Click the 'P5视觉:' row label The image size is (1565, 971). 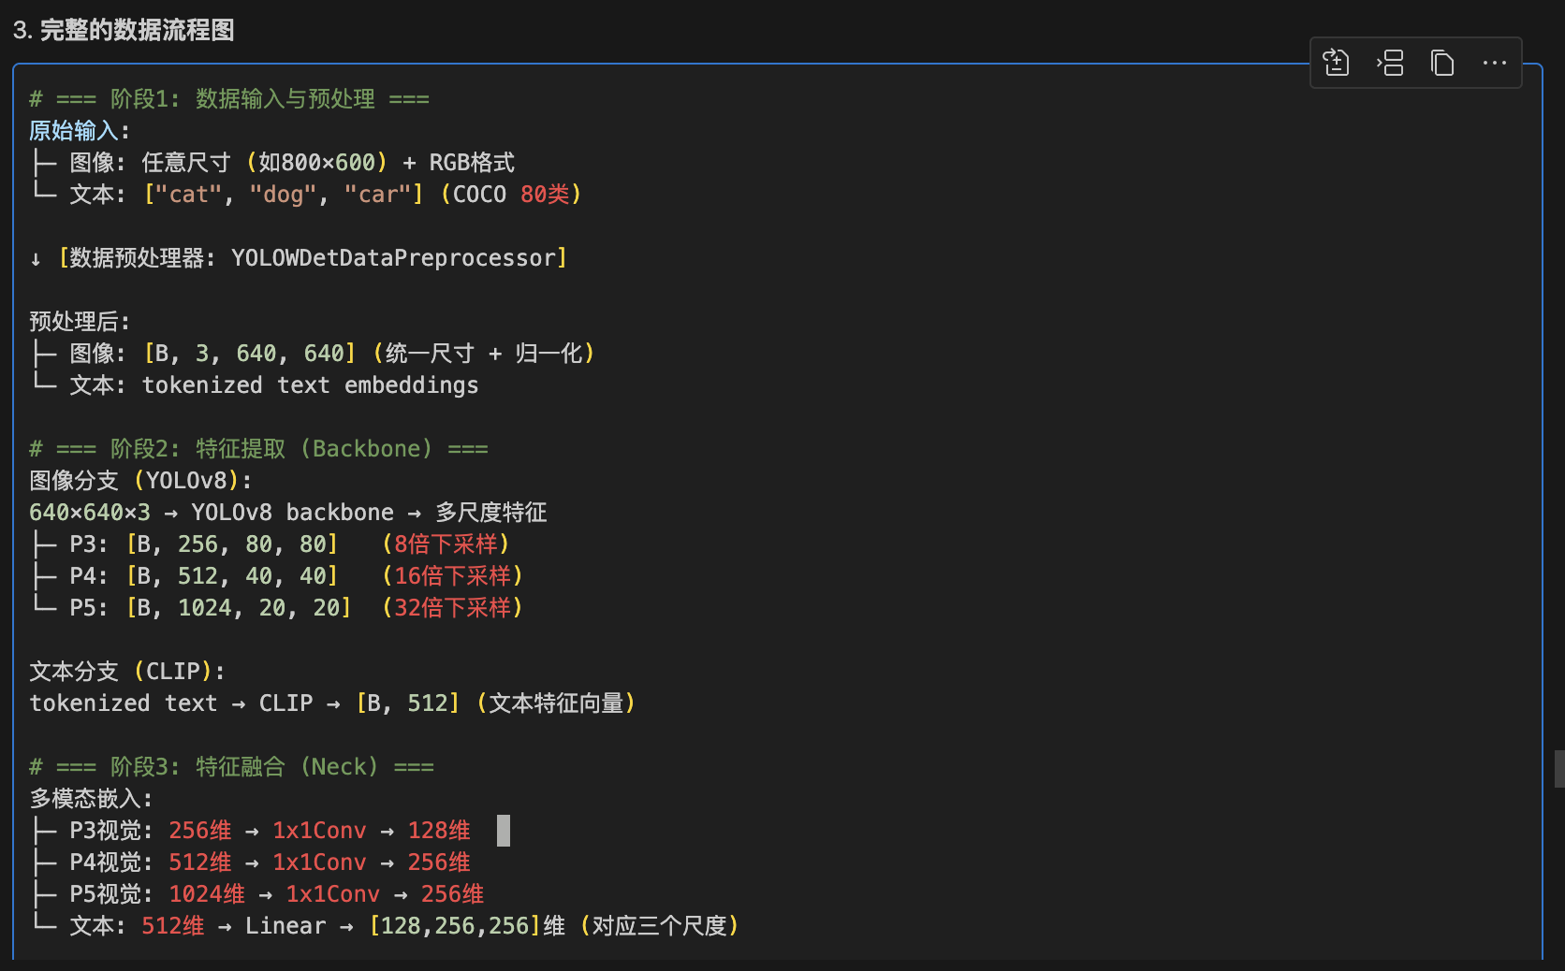(x=111, y=894)
